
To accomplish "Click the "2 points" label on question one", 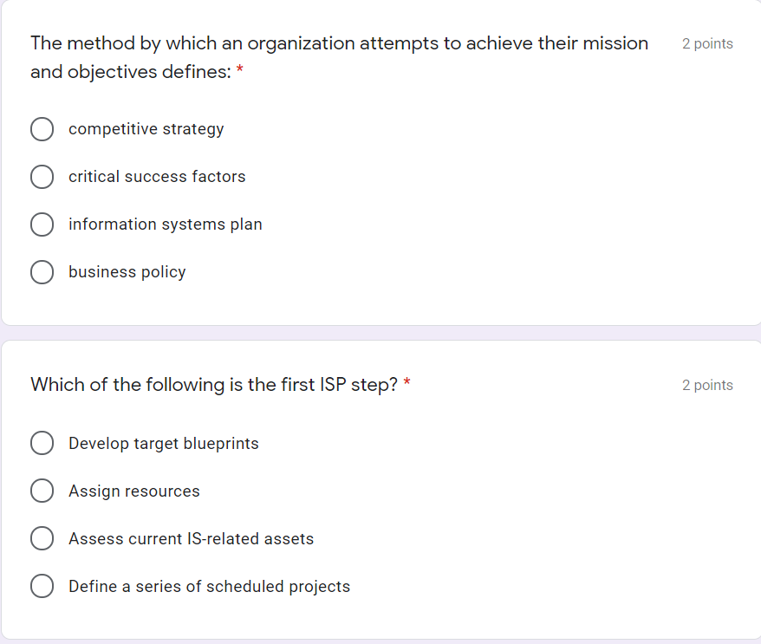I will (x=707, y=43).
